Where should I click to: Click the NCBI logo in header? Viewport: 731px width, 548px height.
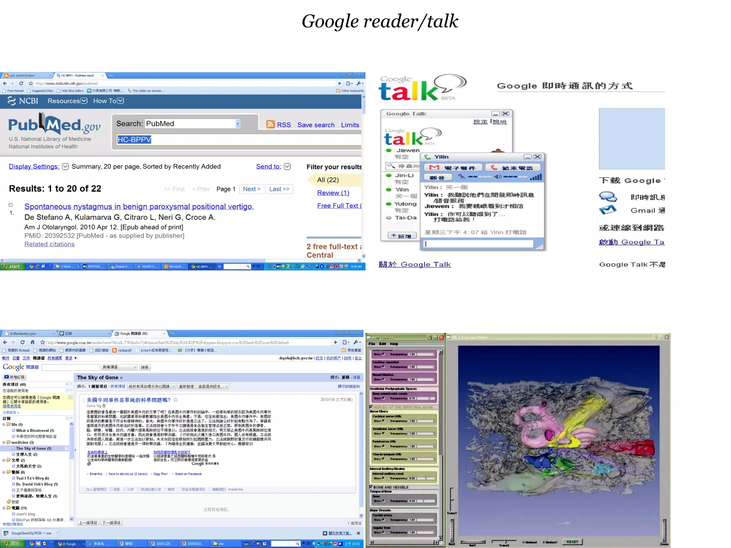23,101
